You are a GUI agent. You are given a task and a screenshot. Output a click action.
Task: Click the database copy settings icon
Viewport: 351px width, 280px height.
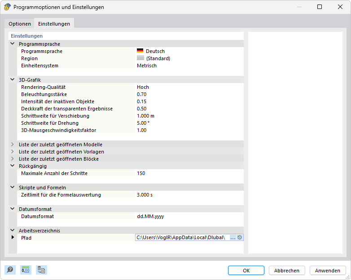coord(42,270)
